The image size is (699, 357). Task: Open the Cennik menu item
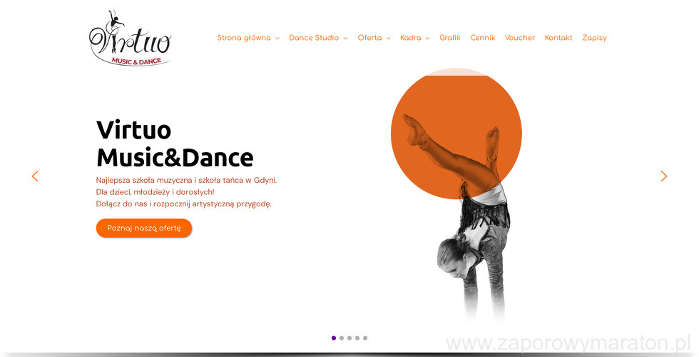tap(483, 38)
